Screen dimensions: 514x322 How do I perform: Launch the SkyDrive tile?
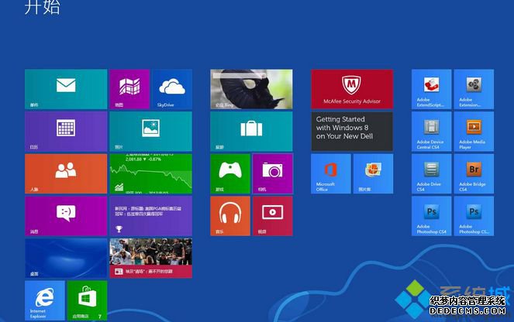coord(172,89)
